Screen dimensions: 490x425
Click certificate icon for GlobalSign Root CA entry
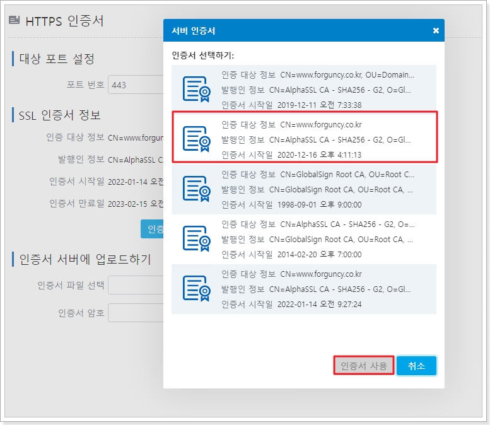(x=195, y=188)
